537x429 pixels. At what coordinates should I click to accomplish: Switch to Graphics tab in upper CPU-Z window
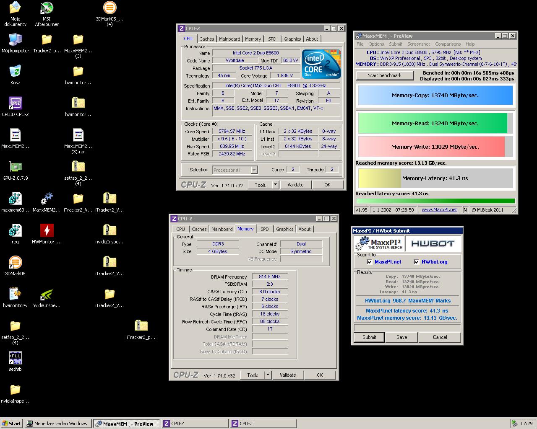[292, 39]
